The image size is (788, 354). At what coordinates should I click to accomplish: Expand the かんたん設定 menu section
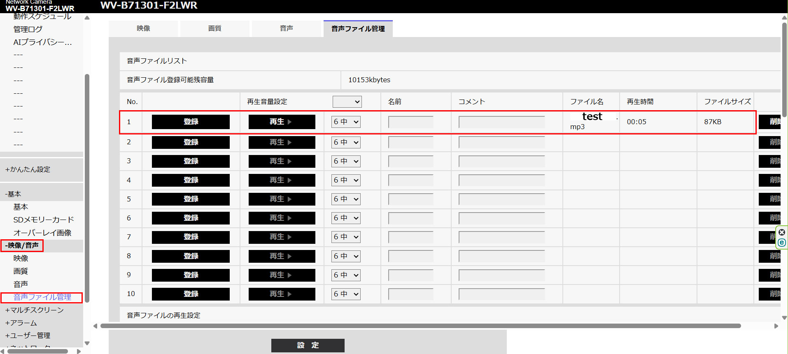[x=28, y=169]
